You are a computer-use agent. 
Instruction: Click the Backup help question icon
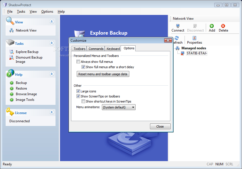click(x=12, y=83)
